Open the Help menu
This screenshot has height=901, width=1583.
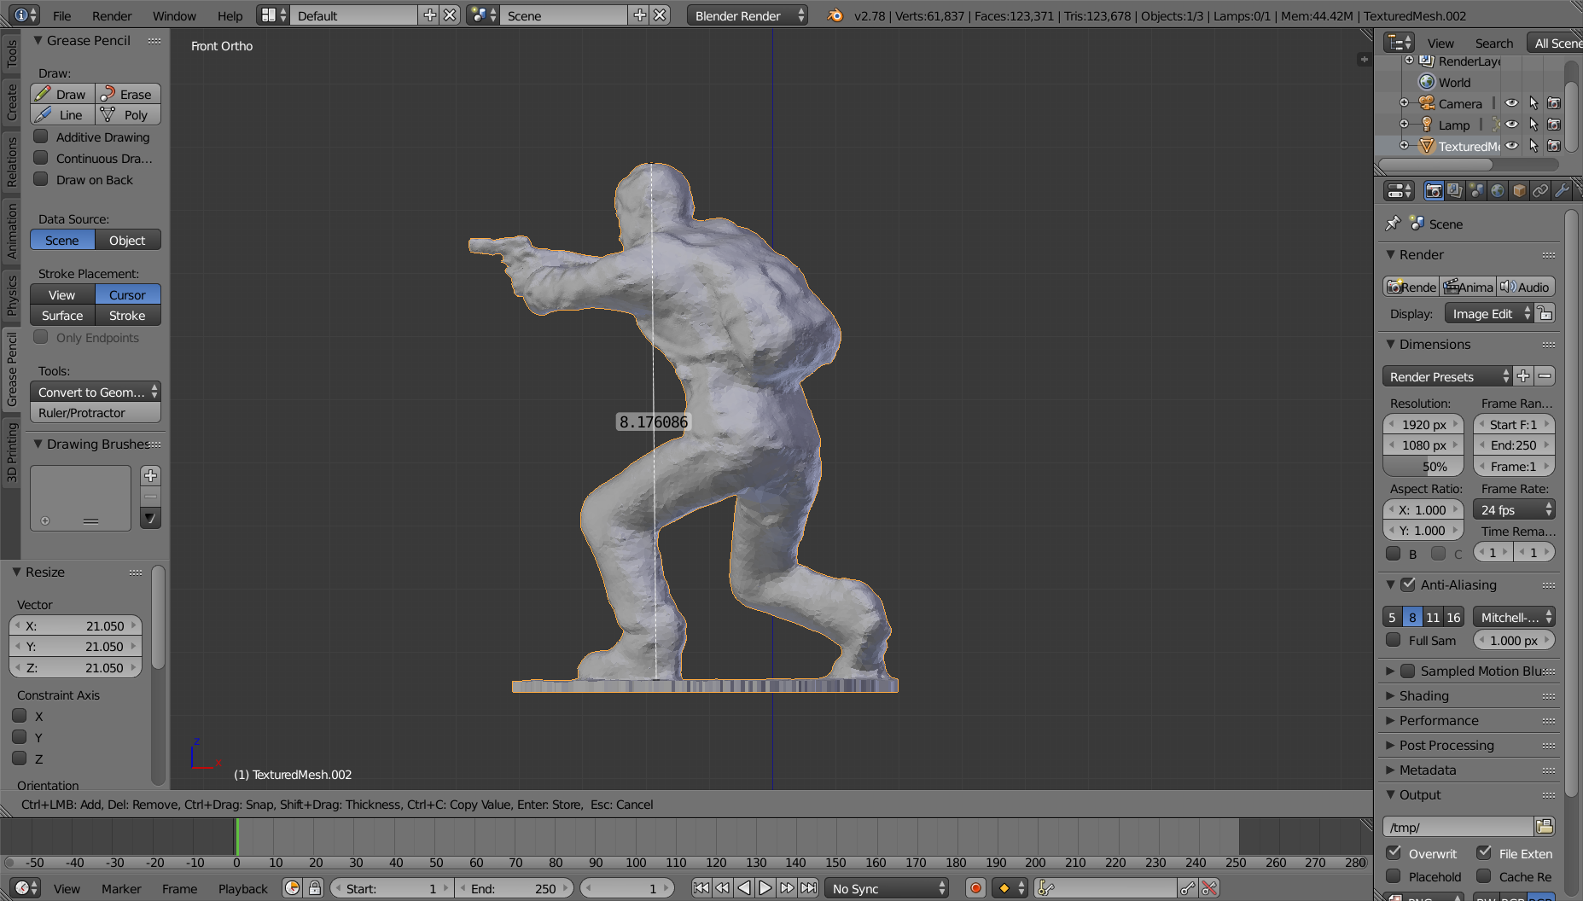pos(230,15)
